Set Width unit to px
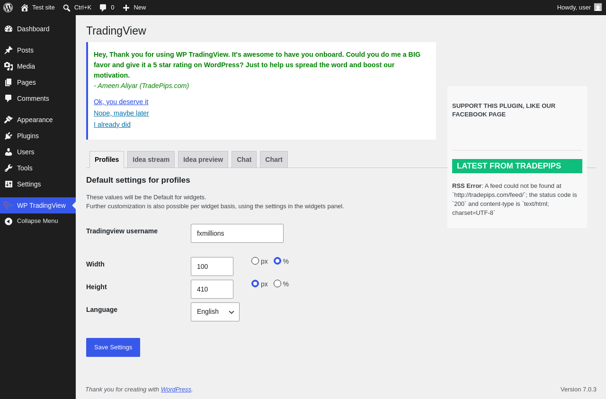This screenshot has height=399, width=606. (x=255, y=261)
